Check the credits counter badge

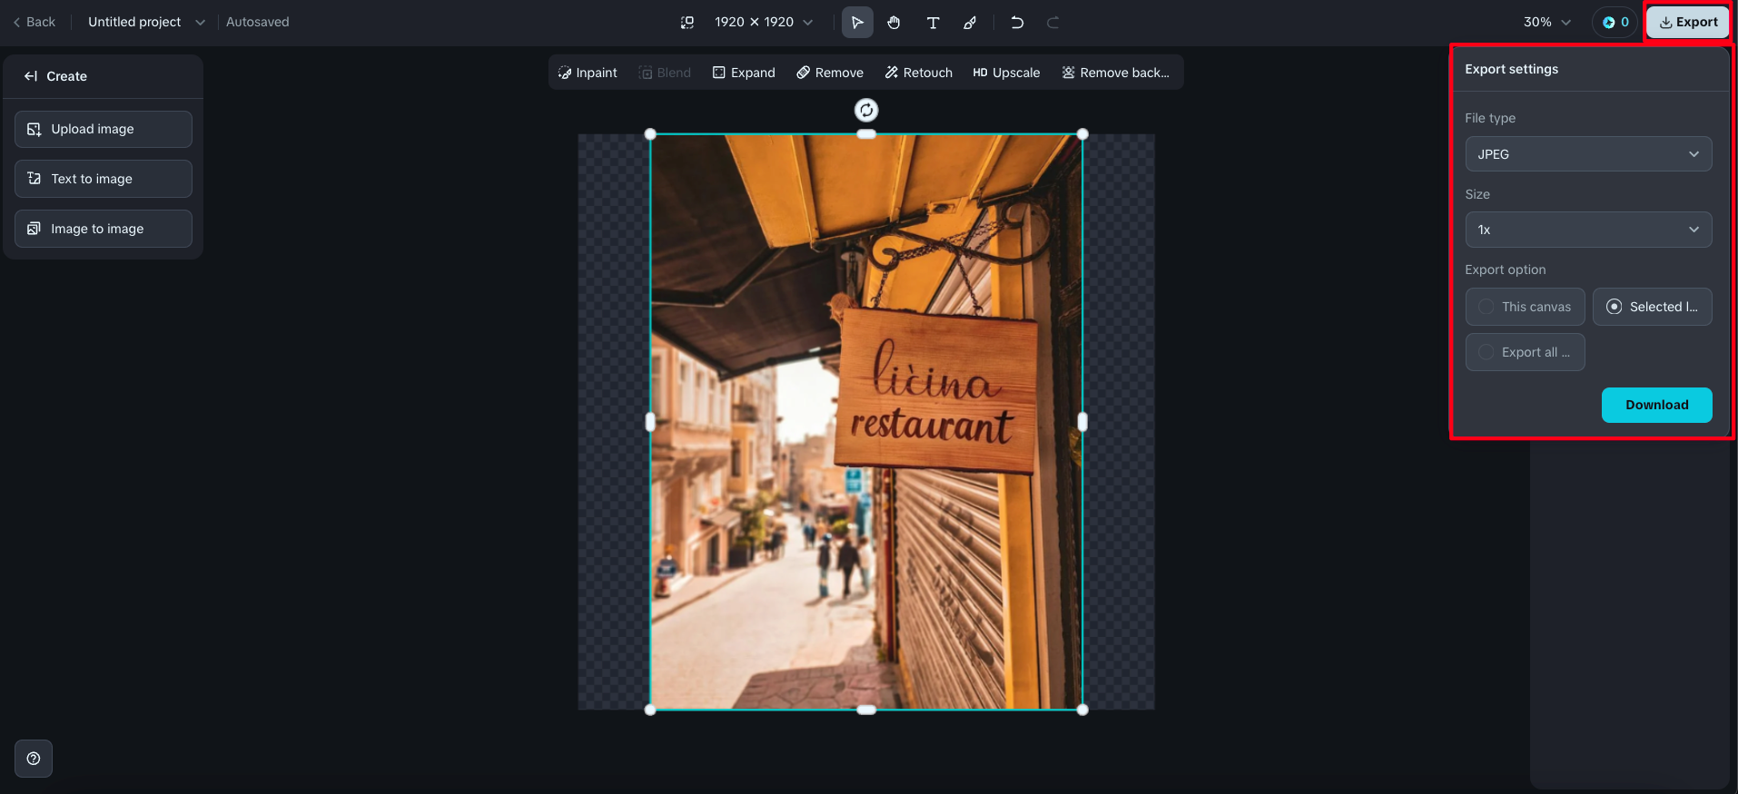coord(1615,23)
